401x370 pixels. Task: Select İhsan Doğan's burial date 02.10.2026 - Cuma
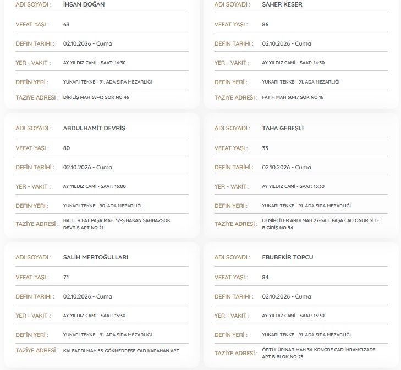point(87,43)
